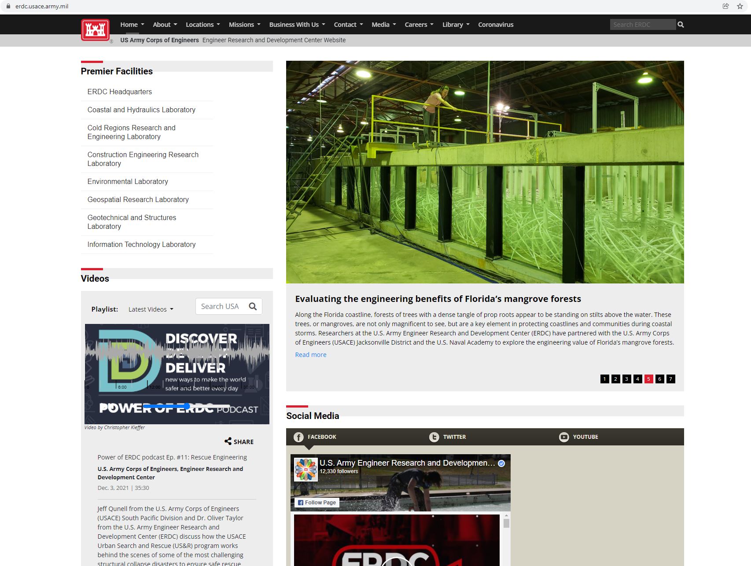Image resolution: width=751 pixels, height=566 pixels.
Task: Click the ERDC Facebook page avatar
Action: [x=306, y=469]
